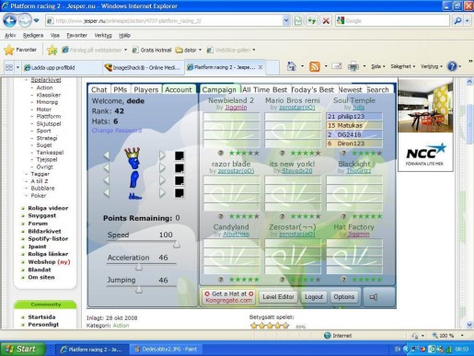The image size is (474, 356).
Task: Click the info icon under Newbieland 2
Action: (220, 153)
